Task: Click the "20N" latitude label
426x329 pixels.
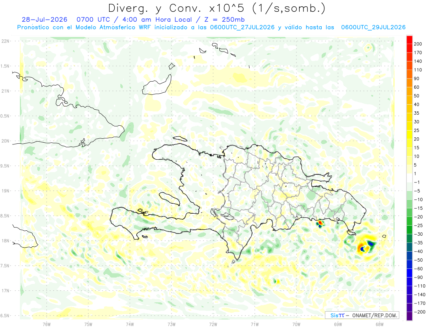Action: click(6, 141)
